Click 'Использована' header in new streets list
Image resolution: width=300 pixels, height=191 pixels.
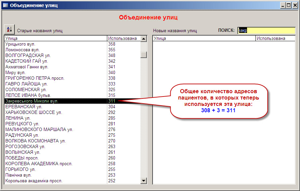pos(275,38)
